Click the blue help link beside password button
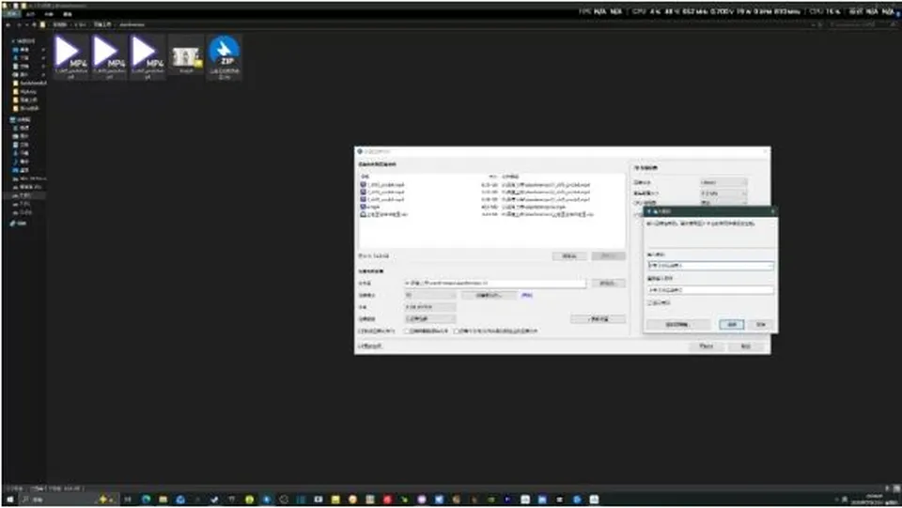This screenshot has height=508, width=902. click(526, 296)
